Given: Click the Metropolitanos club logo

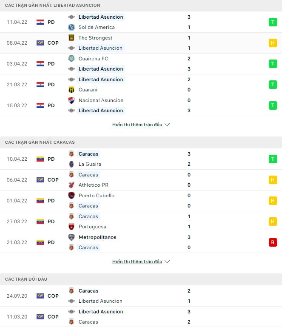Looking at the screenshot, I should 71,237.
